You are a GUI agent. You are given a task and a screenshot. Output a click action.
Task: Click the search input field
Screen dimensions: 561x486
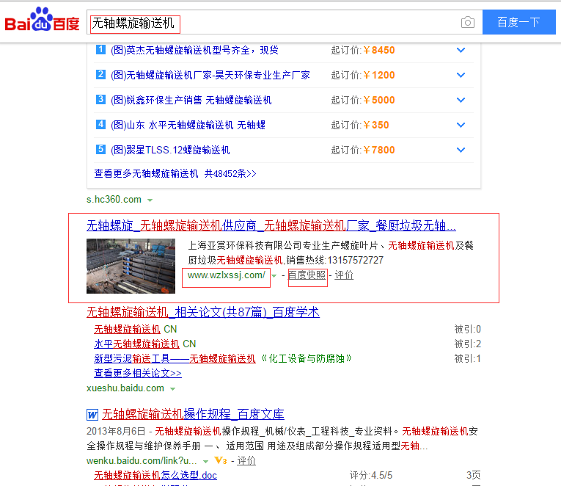coord(271,23)
